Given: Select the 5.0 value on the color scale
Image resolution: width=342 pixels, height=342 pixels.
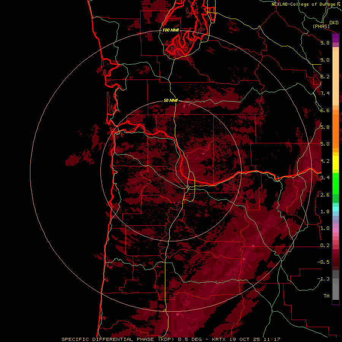Looking at the screenshot, I should tap(325, 144).
